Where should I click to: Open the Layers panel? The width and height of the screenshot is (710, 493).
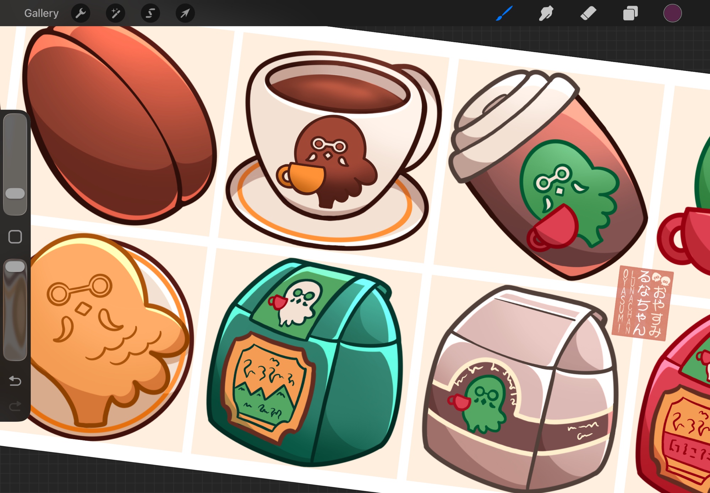pyautogui.click(x=630, y=13)
